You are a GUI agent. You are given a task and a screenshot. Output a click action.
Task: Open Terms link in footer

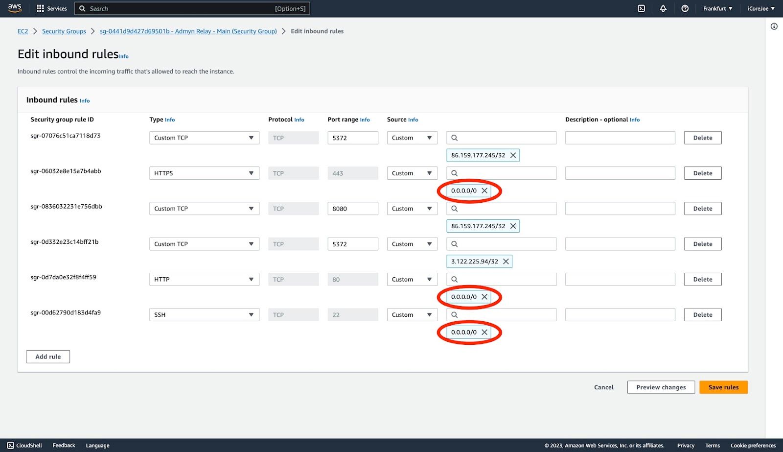click(713, 445)
